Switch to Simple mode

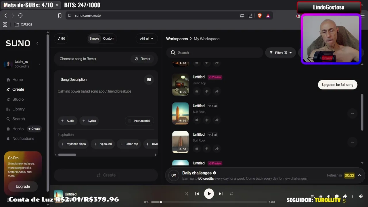pos(94,39)
